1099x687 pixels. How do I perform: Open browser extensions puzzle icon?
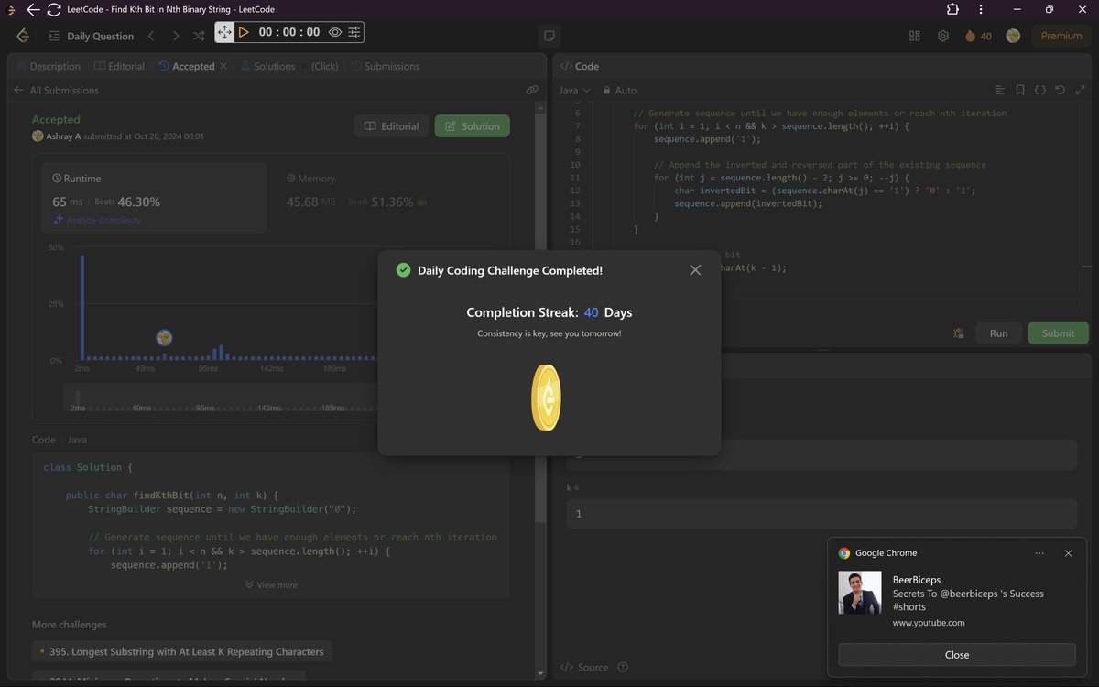pos(953,9)
